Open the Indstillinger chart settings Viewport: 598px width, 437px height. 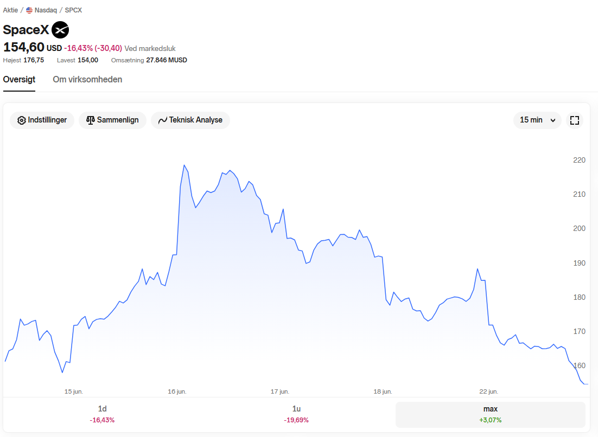(42, 120)
